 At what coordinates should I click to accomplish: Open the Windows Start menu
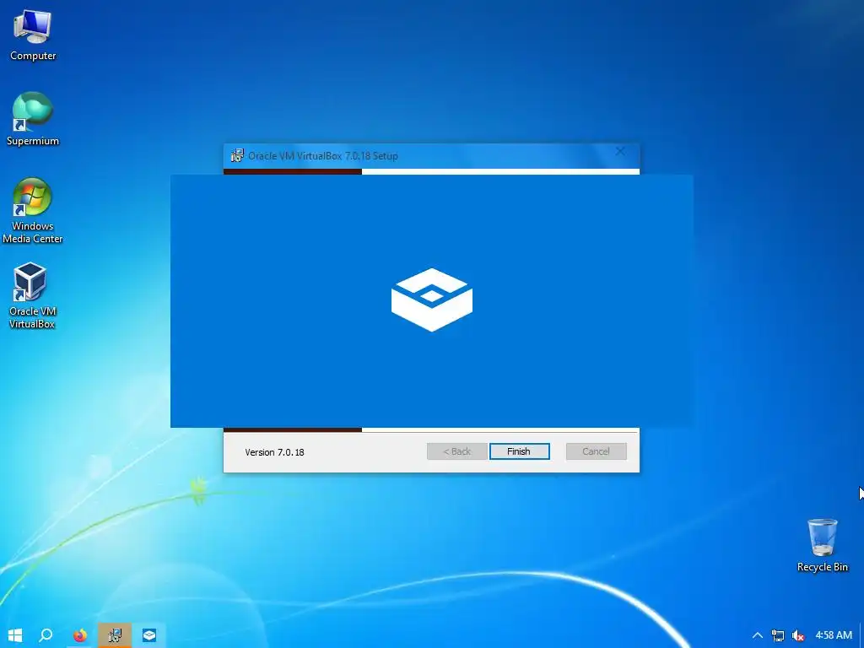tap(15, 635)
